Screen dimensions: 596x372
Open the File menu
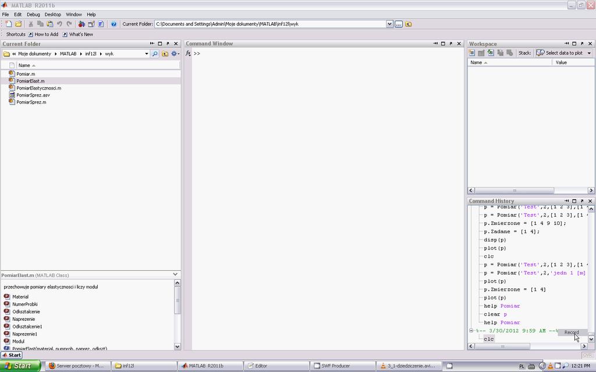[5, 15]
